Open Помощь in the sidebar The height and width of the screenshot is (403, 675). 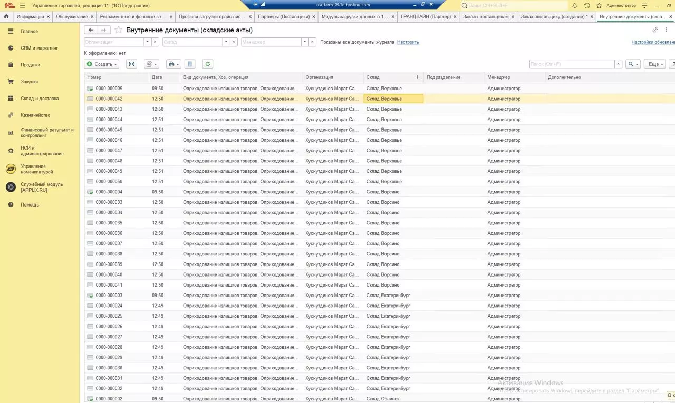point(30,205)
